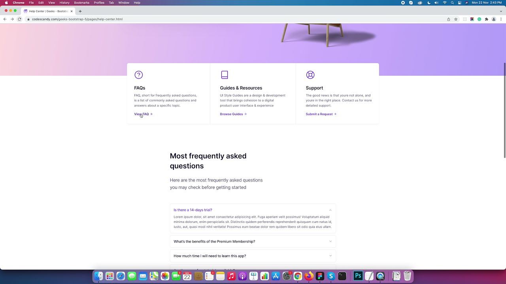506x284 pixels.
Task: Expand the 'How much time' question chevron
Action: [330, 256]
